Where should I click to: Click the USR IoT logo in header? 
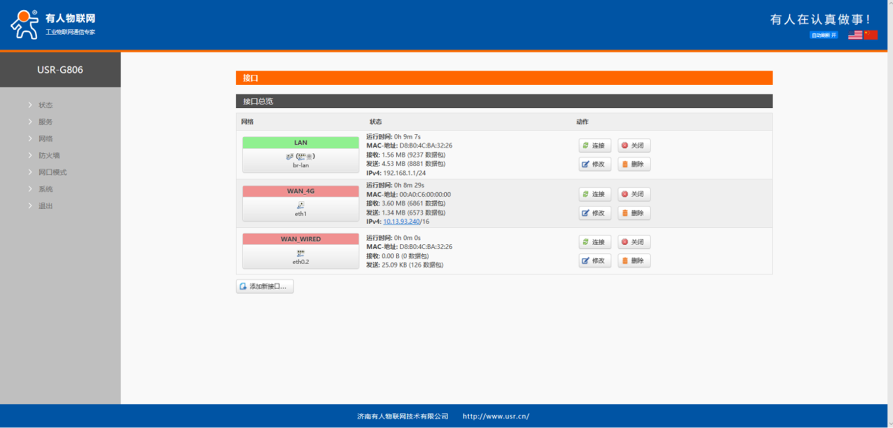click(53, 24)
